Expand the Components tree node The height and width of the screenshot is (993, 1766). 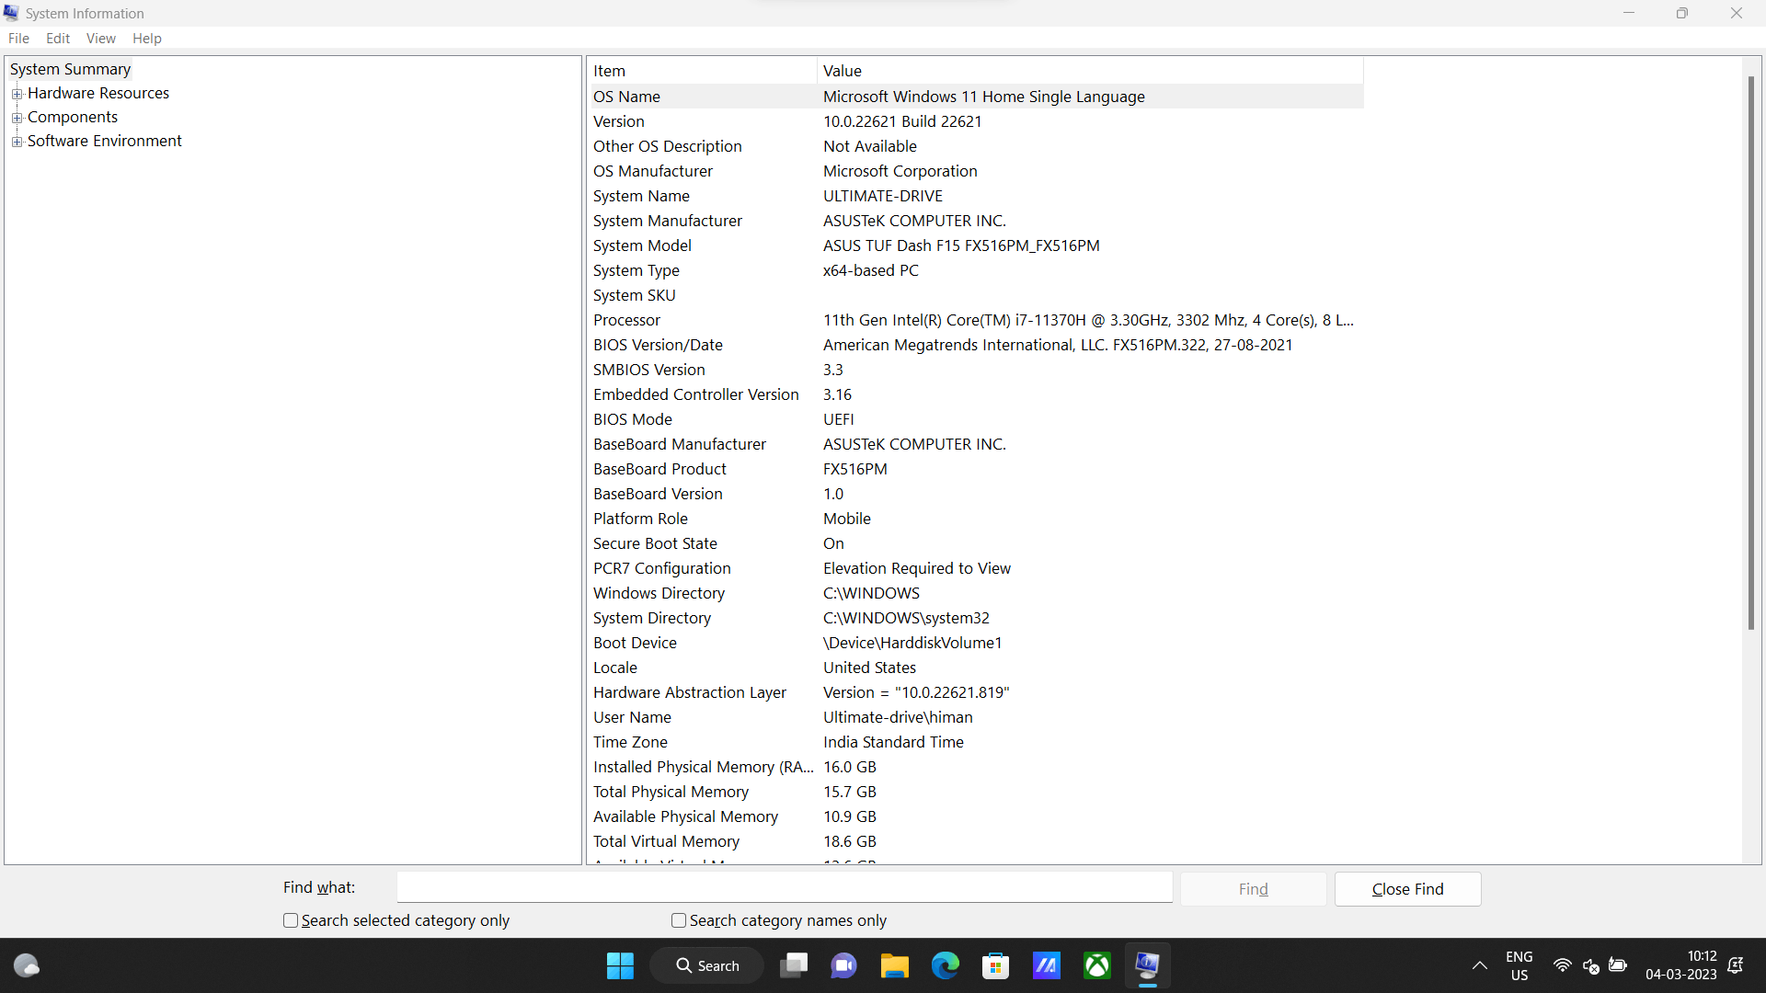click(x=17, y=118)
